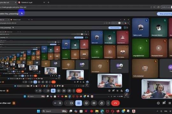Screen dimensions: 172x114
Task: Open the Windows Start menu
Action: click(39, 111)
